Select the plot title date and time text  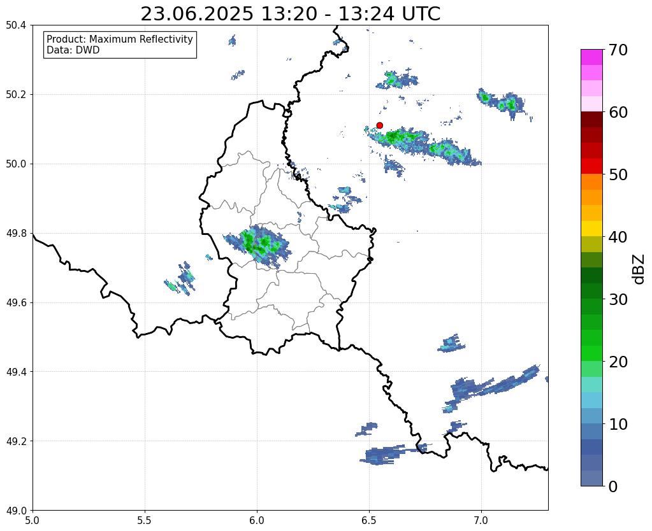point(290,14)
